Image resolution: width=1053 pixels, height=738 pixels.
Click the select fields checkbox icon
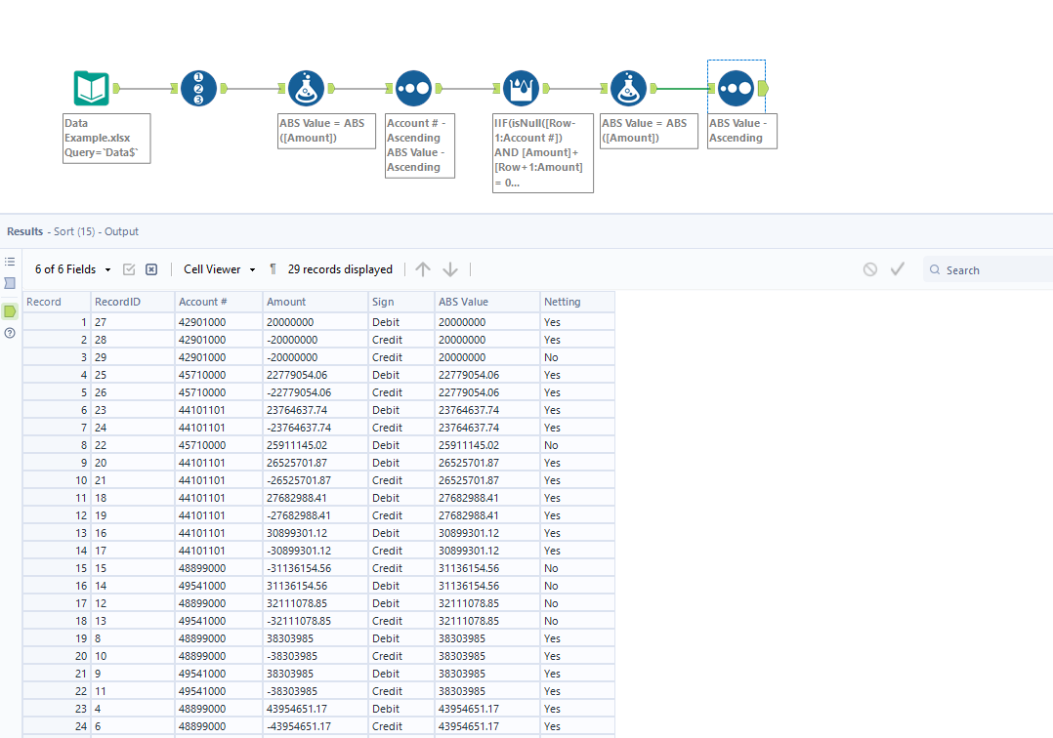pos(128,268)
